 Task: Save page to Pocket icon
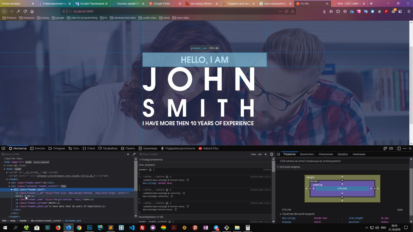[x=286, y=11]
